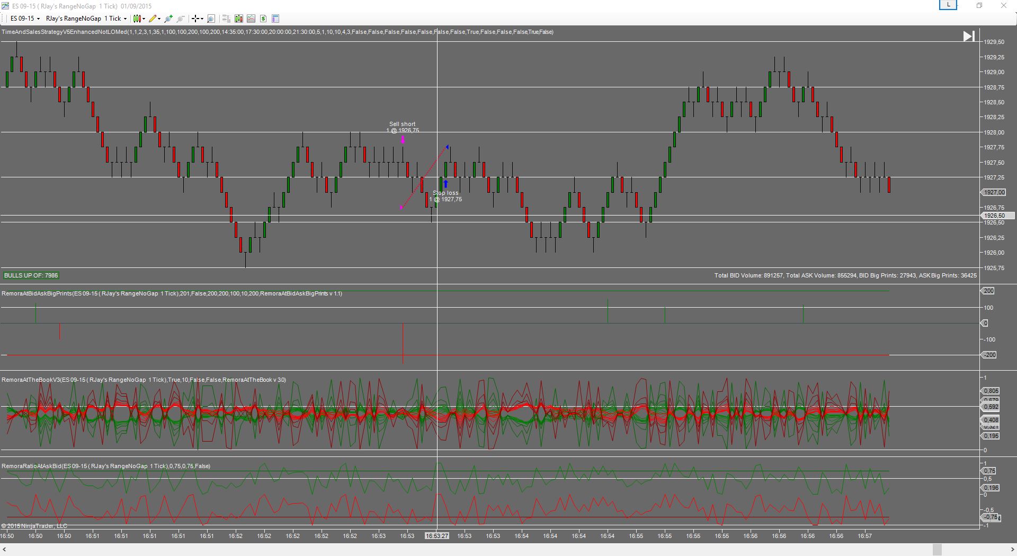The width and height of the screenshot is (1017, 556).
Task: Open the Indicators dialog icon
Action: point(251,19)
